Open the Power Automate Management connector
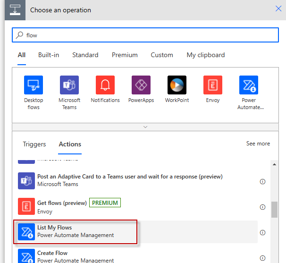 pos(249,85)
